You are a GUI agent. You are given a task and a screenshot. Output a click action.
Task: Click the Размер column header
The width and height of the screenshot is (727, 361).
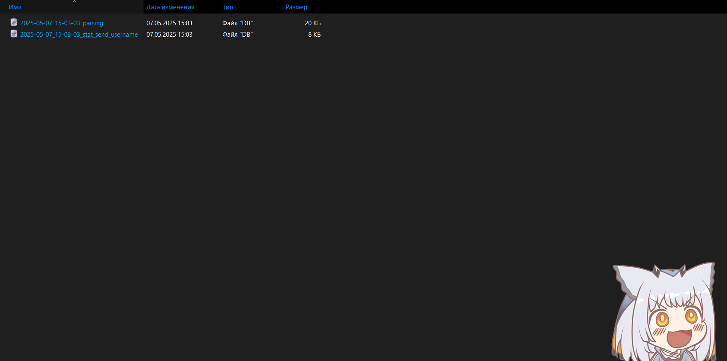tap(296, 7)
